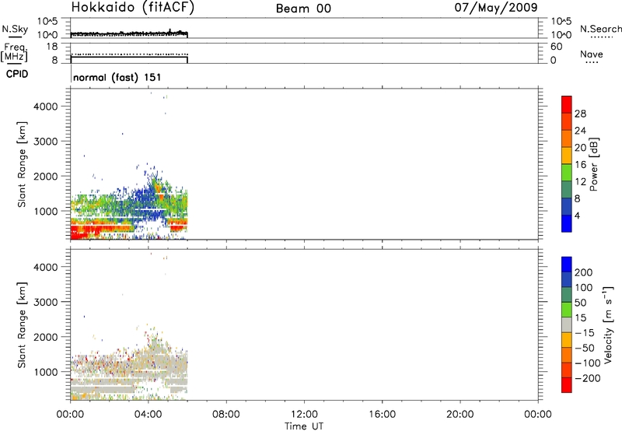Click the 'Beam 00' label

(x=303, y=9)
